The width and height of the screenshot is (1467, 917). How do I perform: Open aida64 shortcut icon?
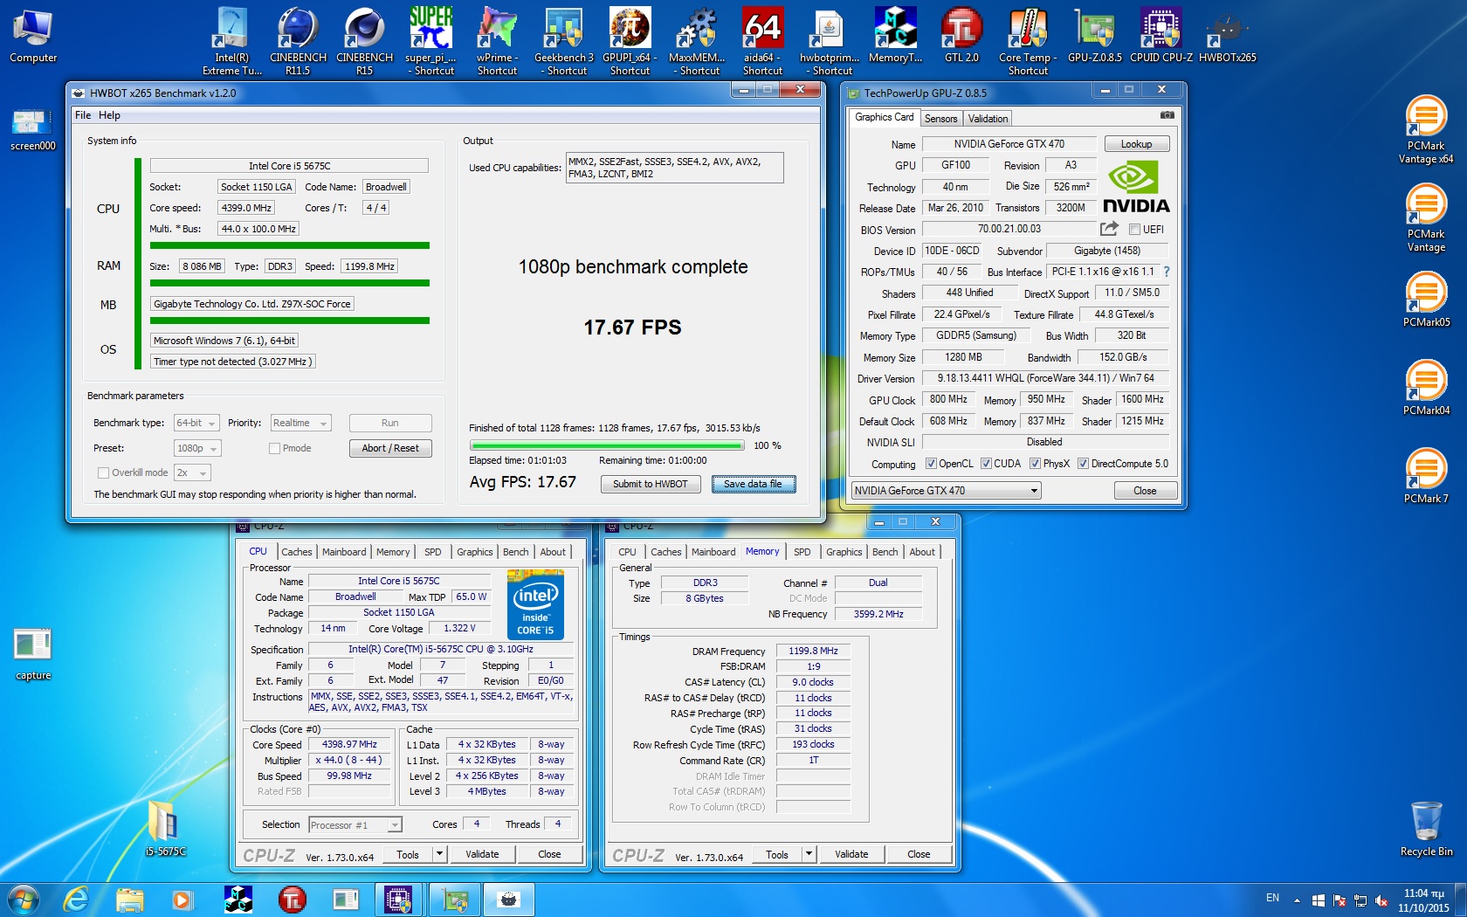[x=762, y=40]
